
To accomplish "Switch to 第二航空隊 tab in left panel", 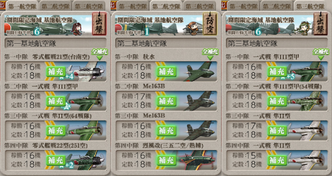I will 55,6.
